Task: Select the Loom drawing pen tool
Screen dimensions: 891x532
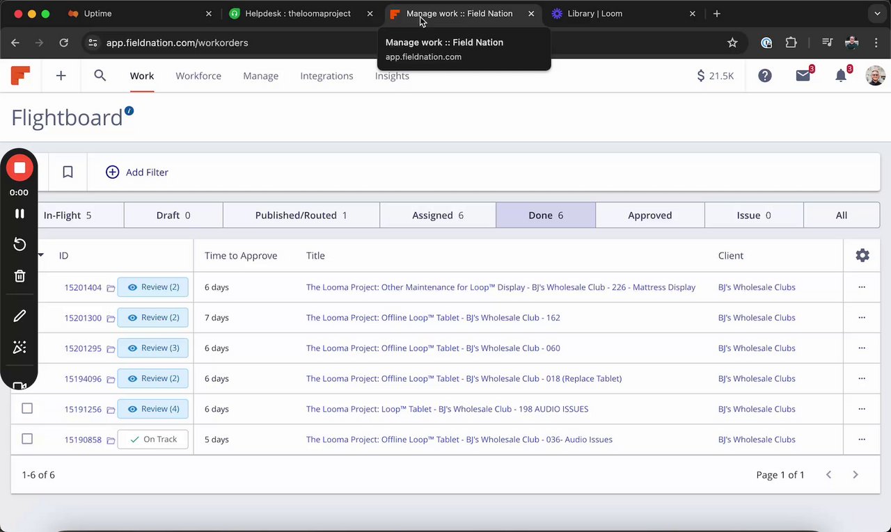Action: point(19,316)
